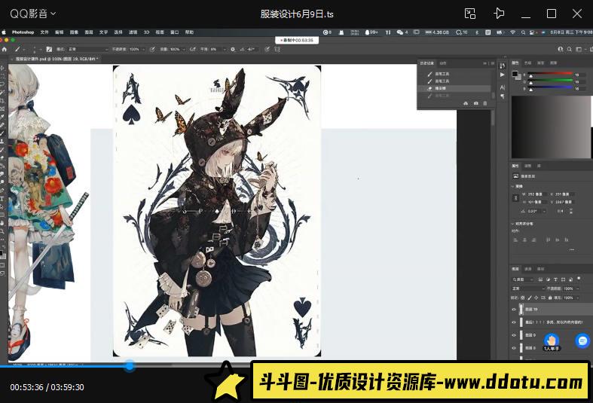
Task: Enable airbrush build-up effect
Action: pyautogui.click(x=193, y=49)
